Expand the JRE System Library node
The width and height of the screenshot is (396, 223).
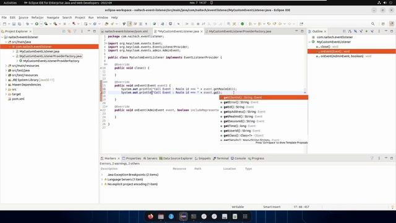(6, 80)
